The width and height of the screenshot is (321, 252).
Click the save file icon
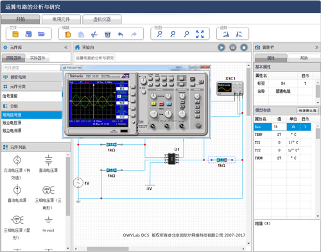(28, 34)
